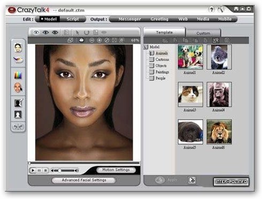Adjust the volume slider handle
This screenshot has height=199, width=262.
tap(60, 171)
